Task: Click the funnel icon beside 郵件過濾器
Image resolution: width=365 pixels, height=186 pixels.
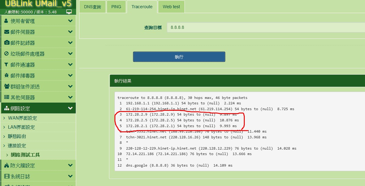Action: point(7,65)
